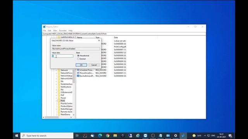
Task: Show hidden system tray icons
Action: coord(205,136)
